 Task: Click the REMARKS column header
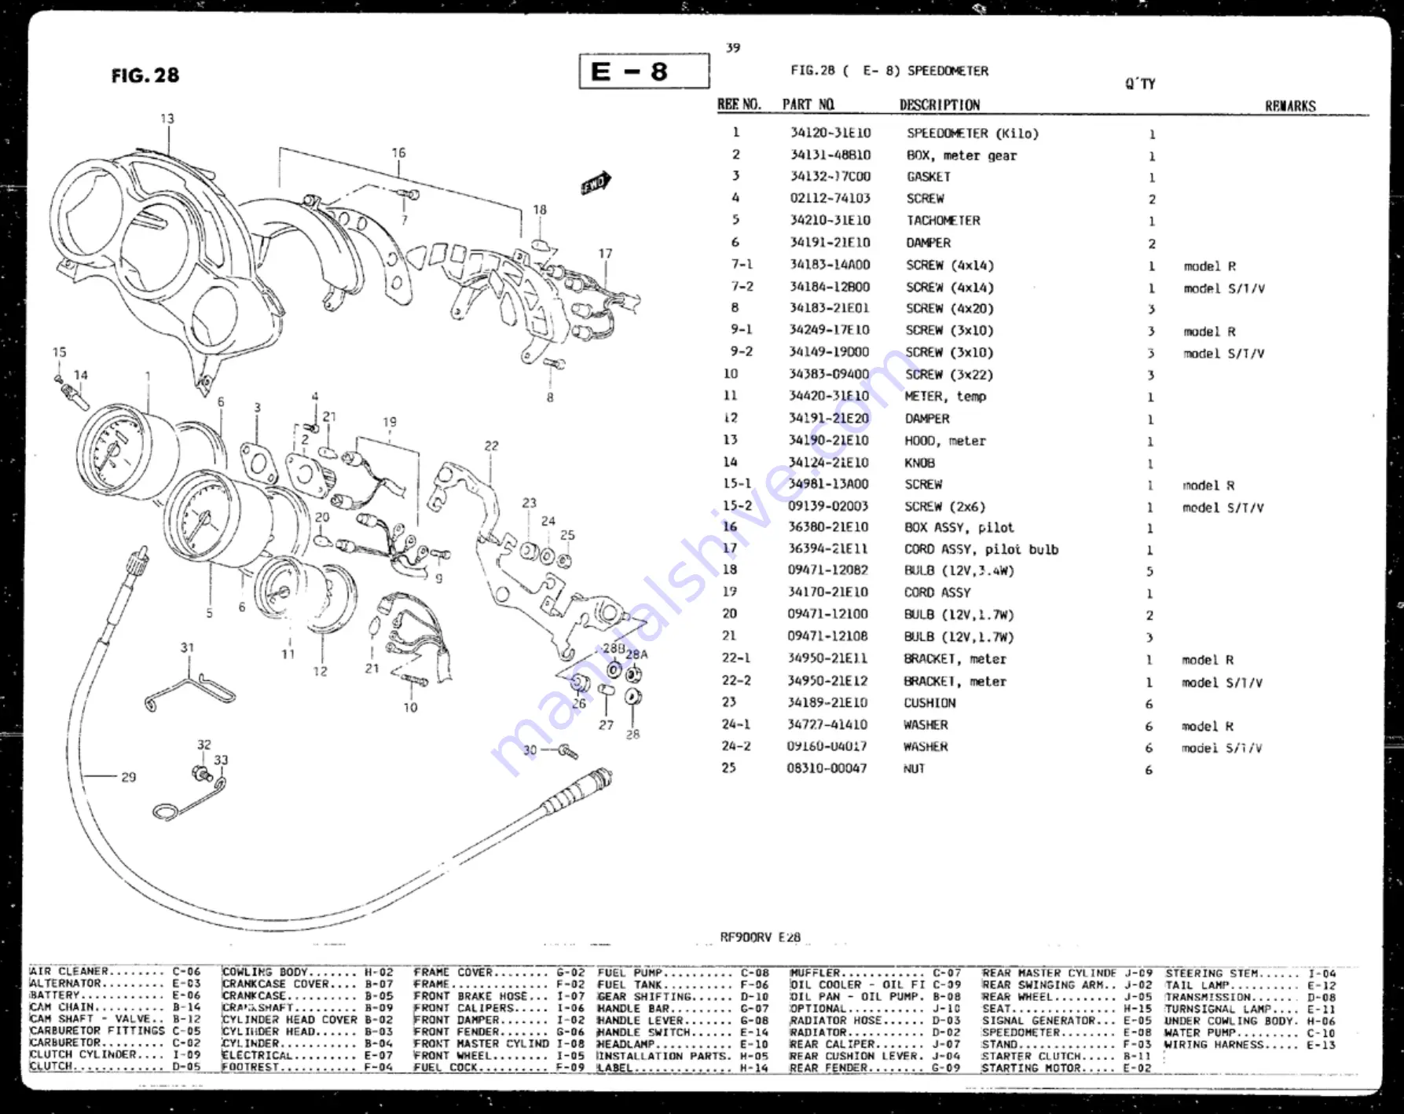click(x=1290, y=106)
